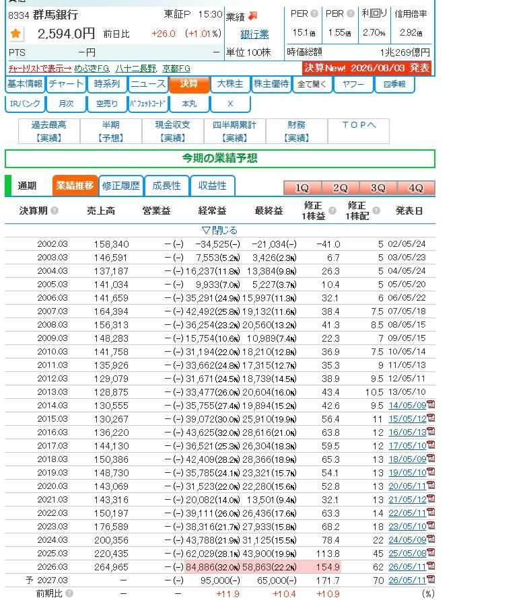This screenshot has width=527, height=600.
Task: Click the 決算New! 発表 banner
Action: click(367, 68)
